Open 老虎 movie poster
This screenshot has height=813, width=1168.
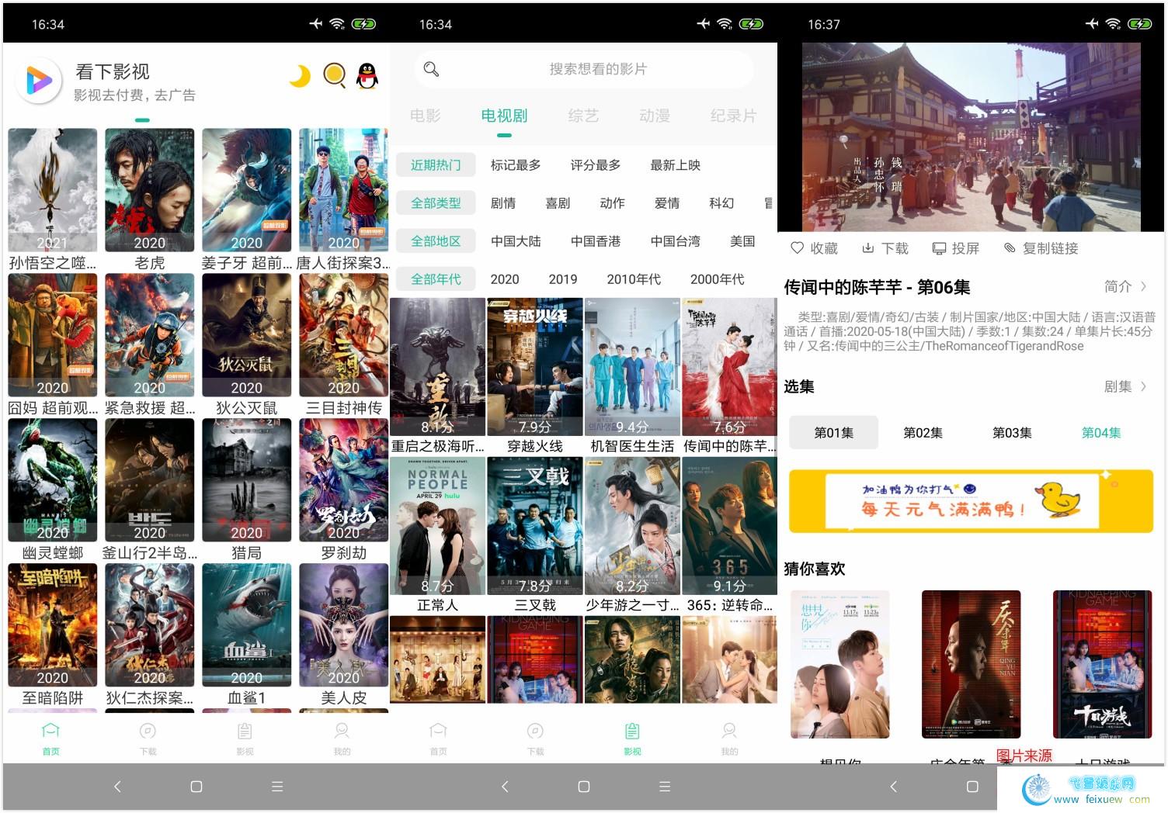149,190
